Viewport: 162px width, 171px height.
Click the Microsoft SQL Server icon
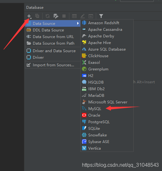coord(84,102)
